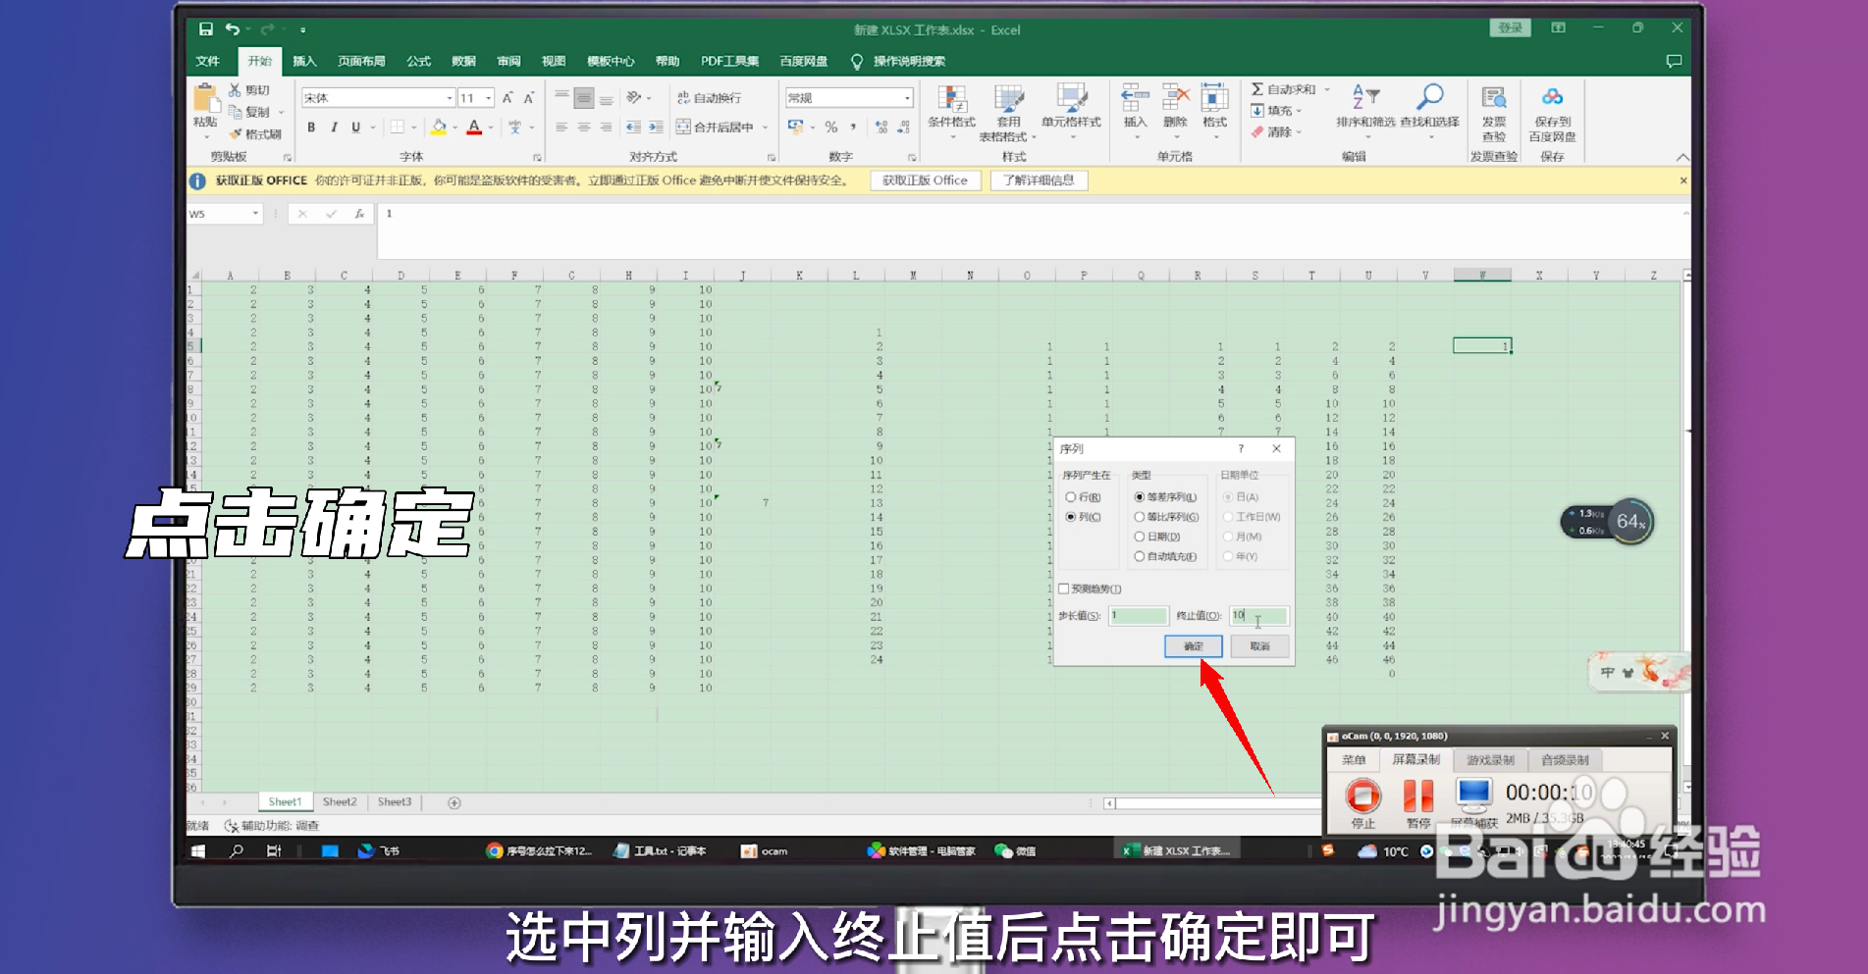Viewport: 1868px width, 974px height.
Task: Click the 获取正版 Office button
Action: [924, 180]
